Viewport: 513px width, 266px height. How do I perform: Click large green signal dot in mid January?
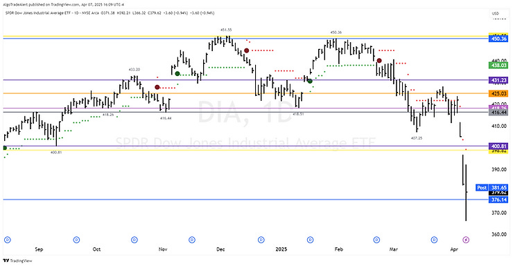pos(310,81)
